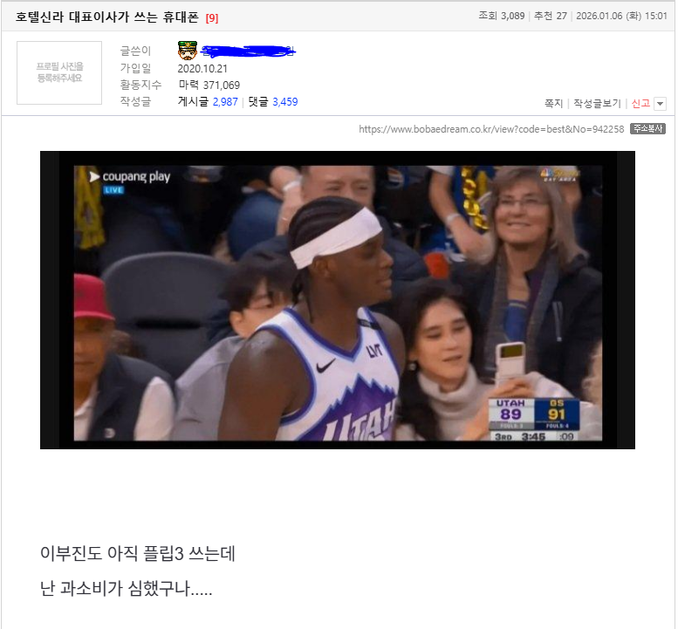This screenshot has height=629, width=678.
Task: Click the 마력 371,069 activity value
Action: 209,85
